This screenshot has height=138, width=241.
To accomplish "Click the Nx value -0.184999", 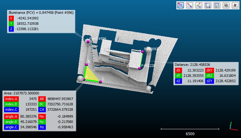I will click(x=65, y=116).
